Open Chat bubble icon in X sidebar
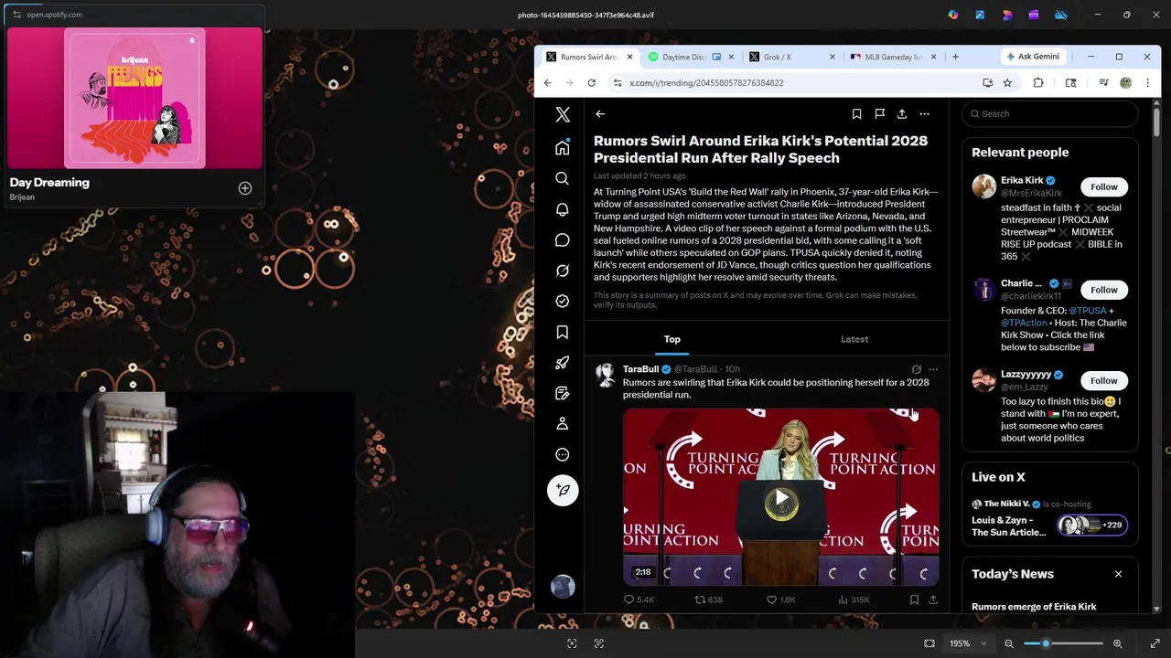 pos(563,240)
